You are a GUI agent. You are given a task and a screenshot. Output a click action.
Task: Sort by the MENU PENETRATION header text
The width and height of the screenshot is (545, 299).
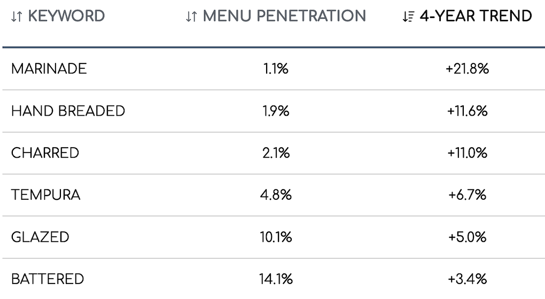pos(284,16)
